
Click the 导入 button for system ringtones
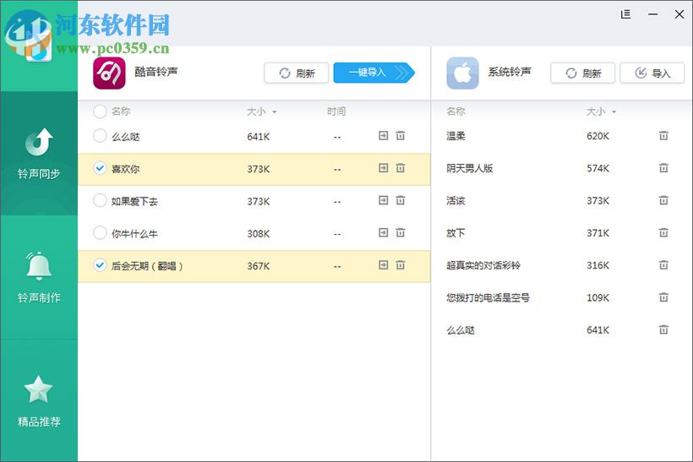tap(652, 73)
